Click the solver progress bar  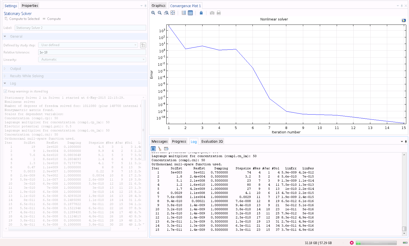coord(376,243)
